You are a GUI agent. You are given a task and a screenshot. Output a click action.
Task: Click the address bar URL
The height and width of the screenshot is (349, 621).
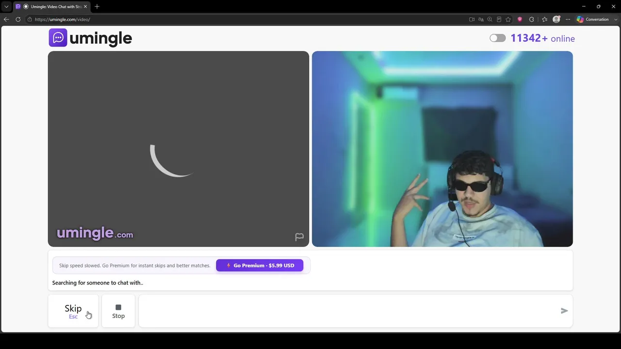click(x=62, y=19)
